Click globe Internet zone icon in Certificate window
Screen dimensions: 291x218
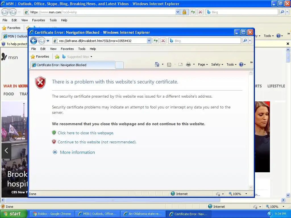pos(173,194)
